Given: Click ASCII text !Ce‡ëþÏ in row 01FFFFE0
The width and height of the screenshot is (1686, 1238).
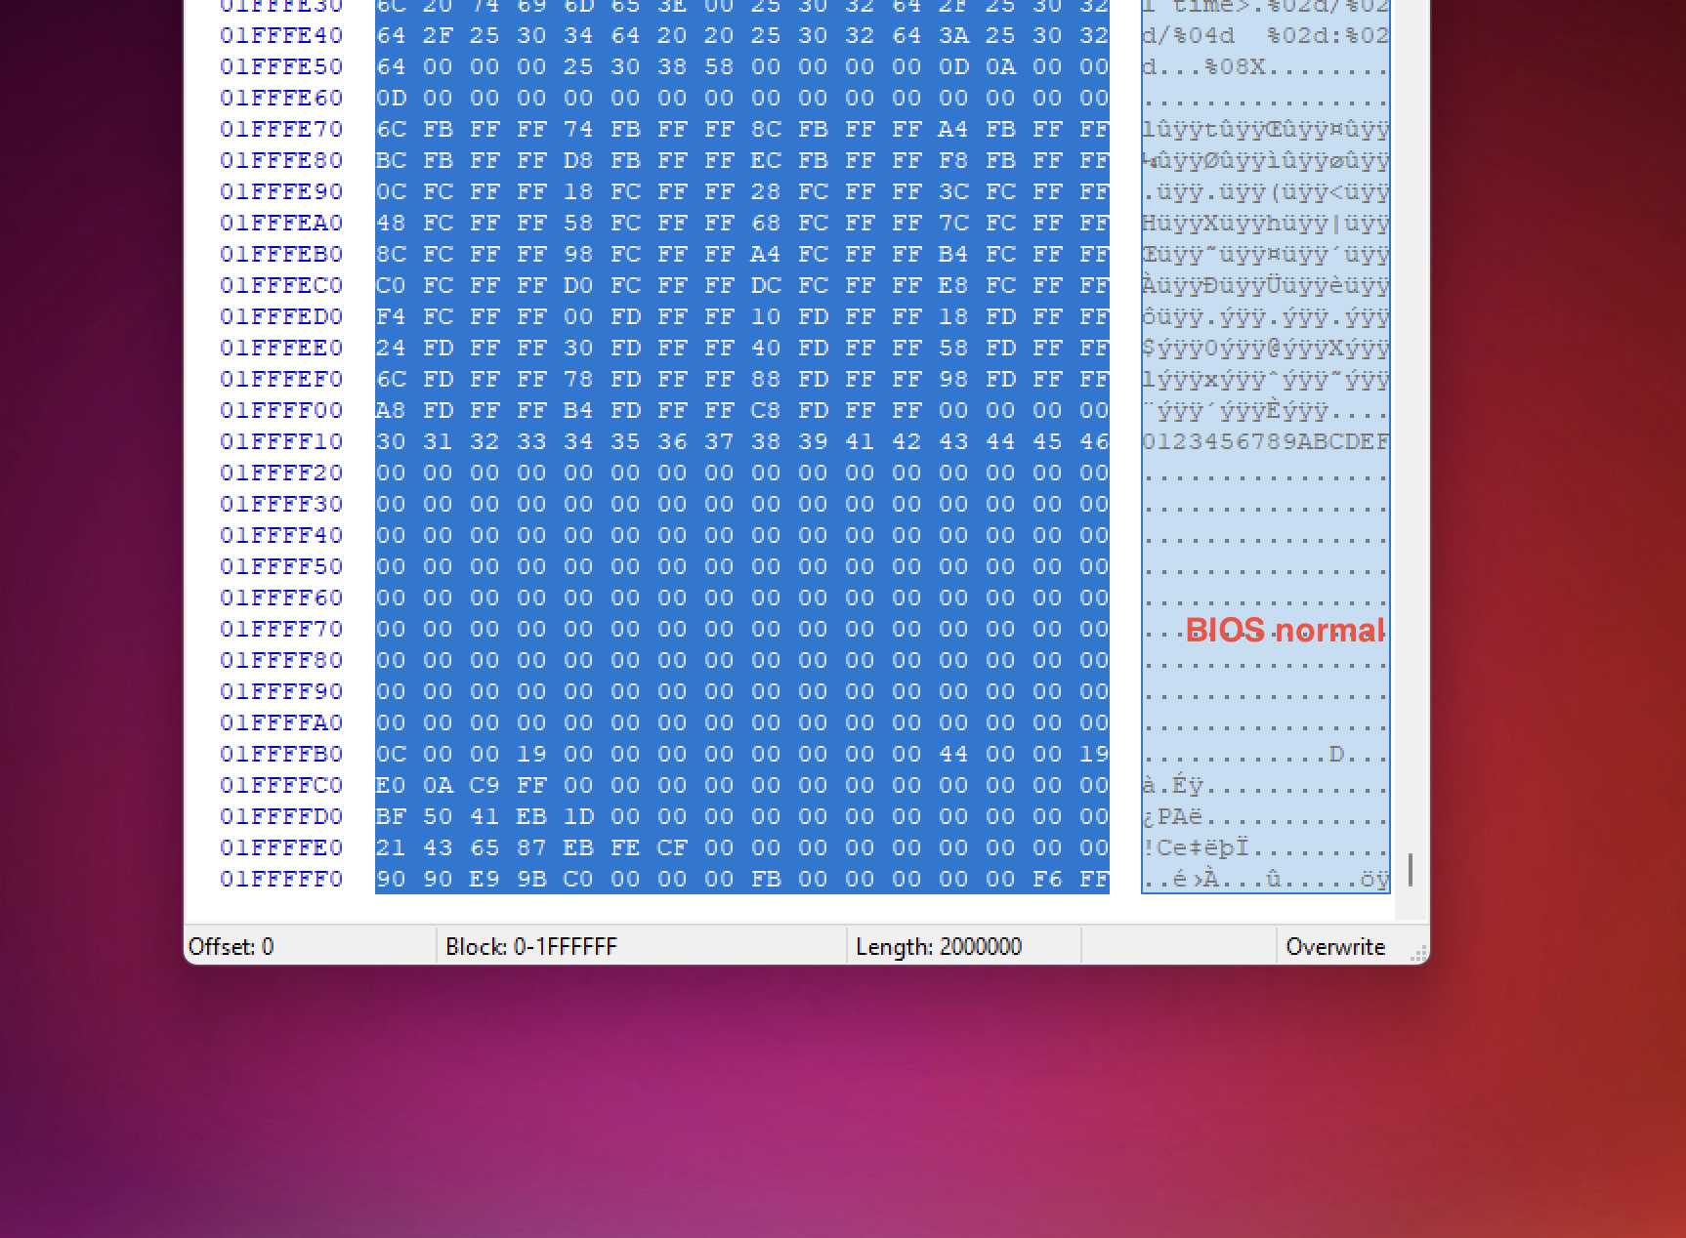Looking at the screenshot, I should 1196,847.
